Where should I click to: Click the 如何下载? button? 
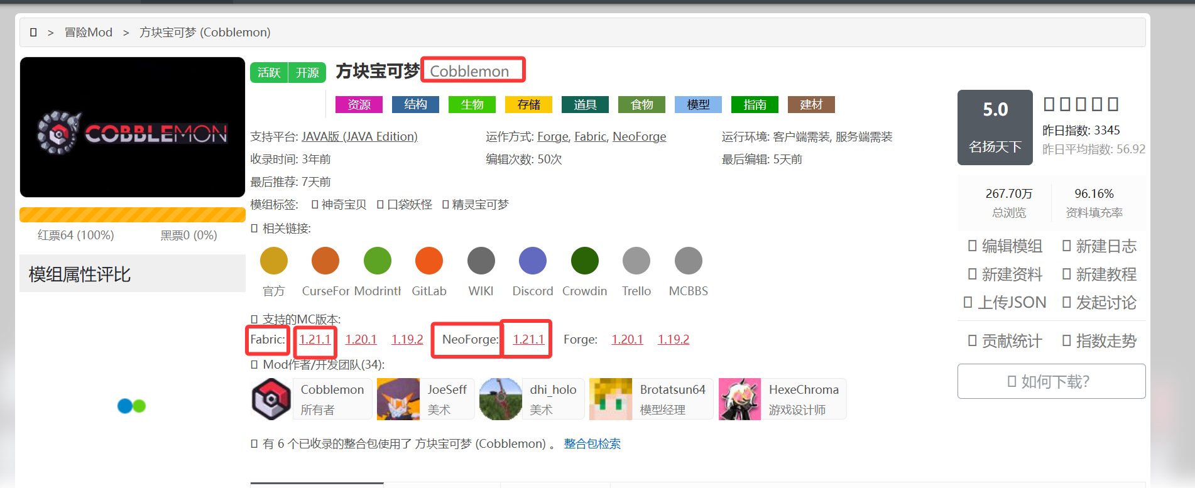(1051, 381)
